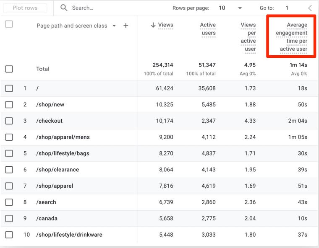
Task: Click the 2,775 active users cell
Action: [x=209, y=218]
